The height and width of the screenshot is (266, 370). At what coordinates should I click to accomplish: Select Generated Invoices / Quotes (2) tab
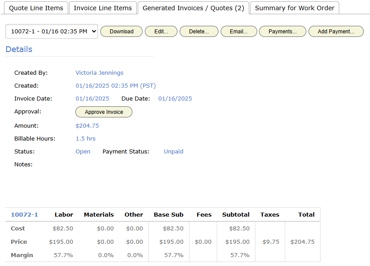(193, 8)
